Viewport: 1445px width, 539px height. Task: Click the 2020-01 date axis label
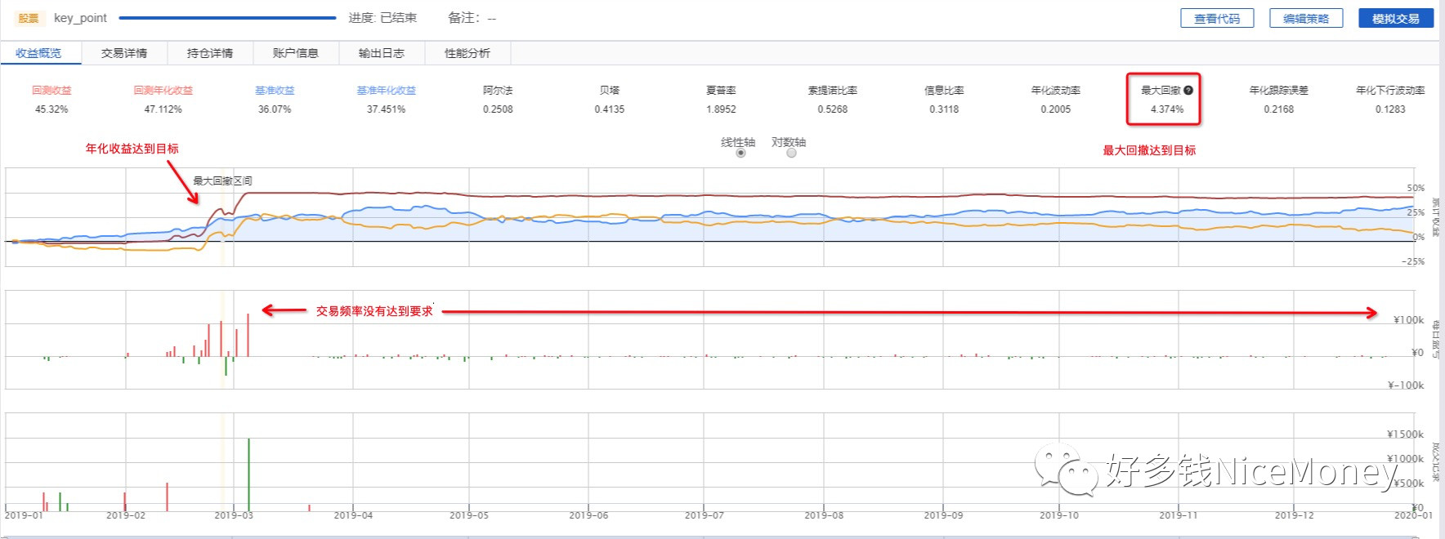tap(1412, 515)
